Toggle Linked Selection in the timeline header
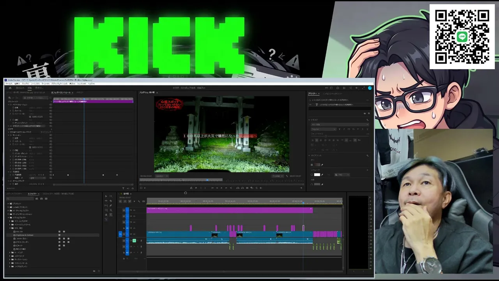 [x=129, y=201]
